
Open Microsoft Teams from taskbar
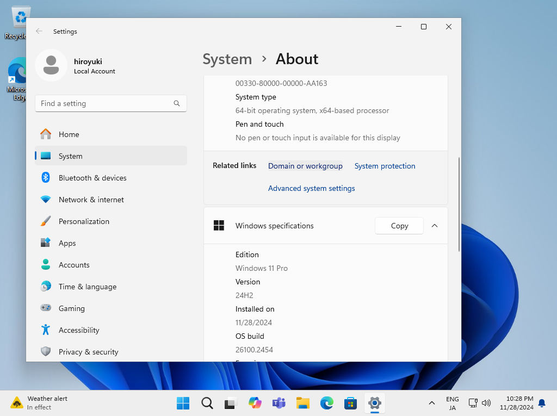[x=279, y=403]
